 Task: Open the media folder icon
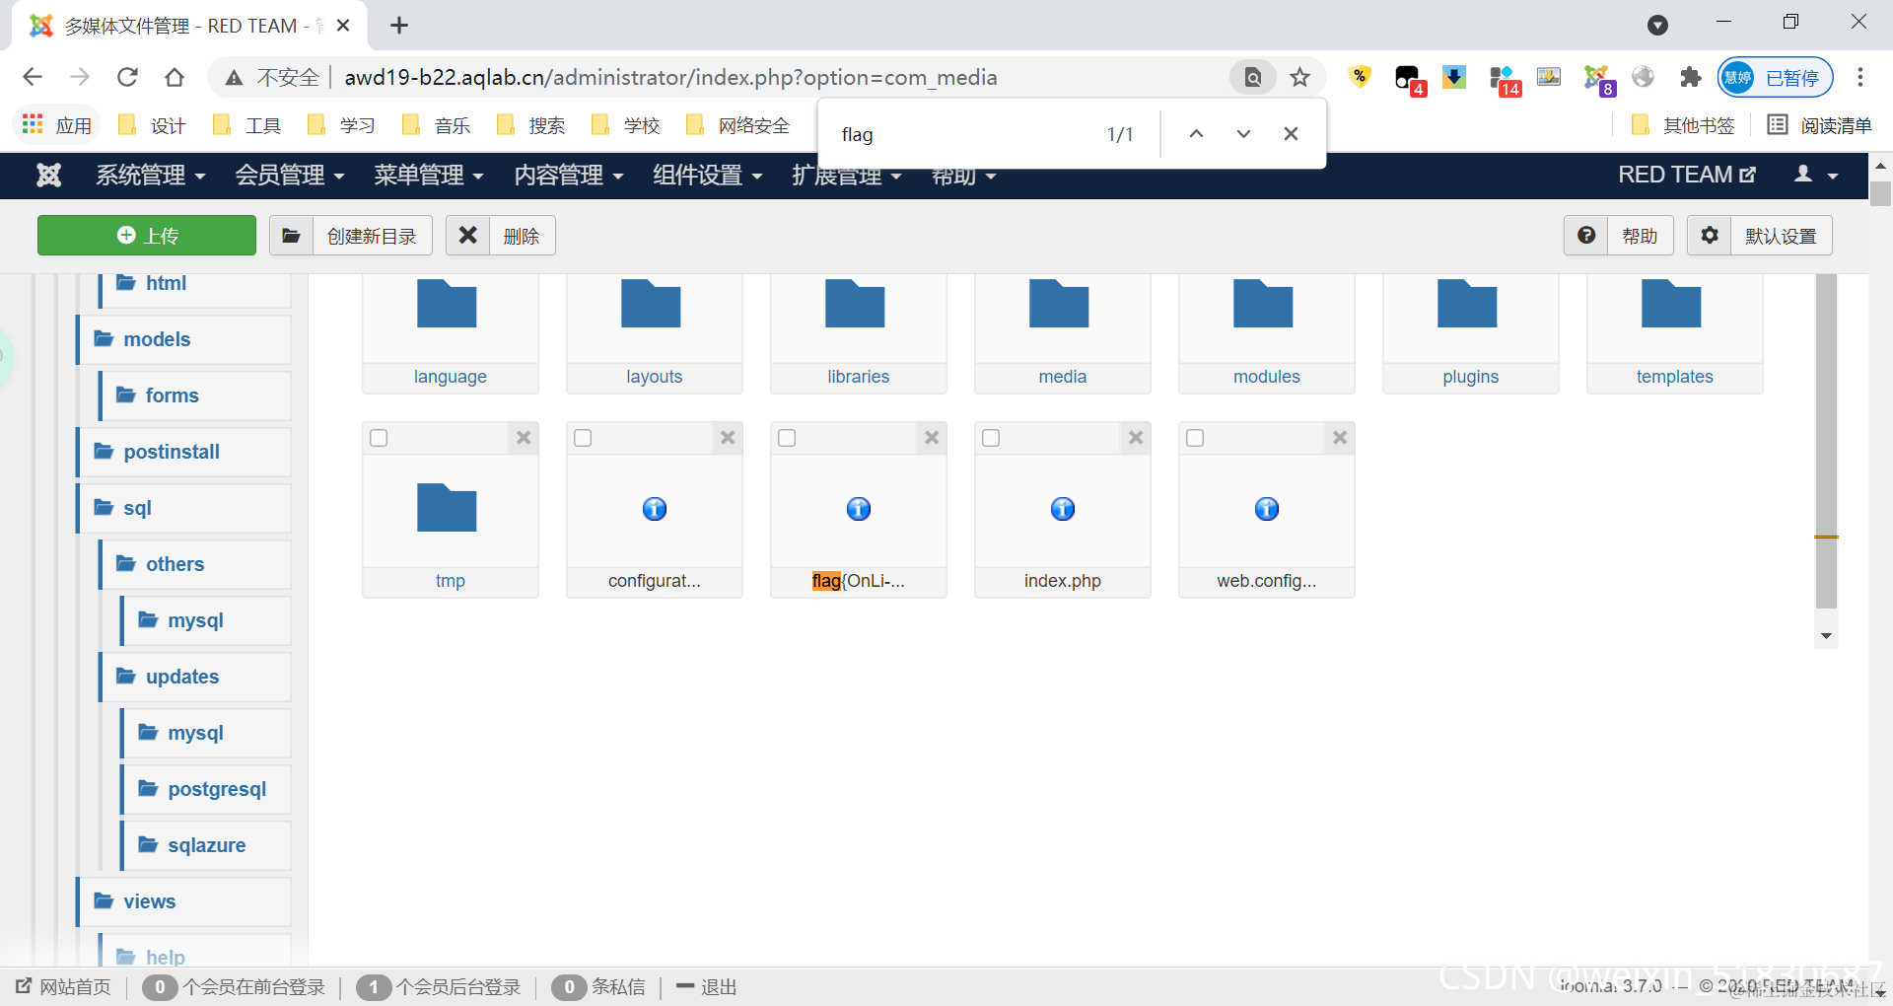pyautogui.click(x=1059, y=304)
